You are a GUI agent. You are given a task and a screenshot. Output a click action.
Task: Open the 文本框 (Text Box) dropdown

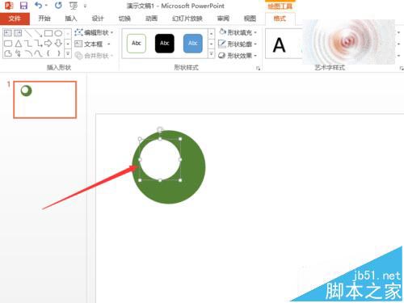click(92, 44)
